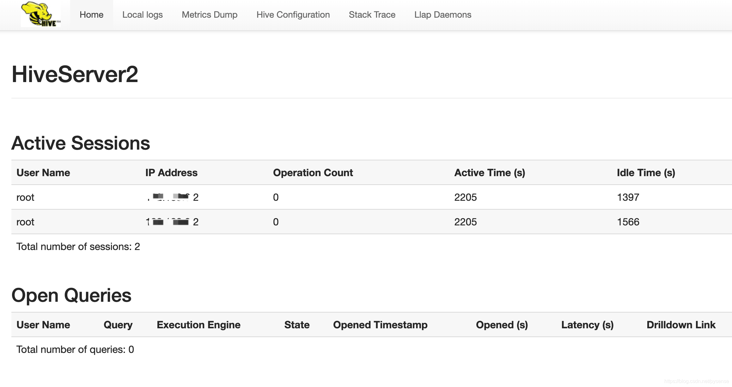Click blurred IP address in second session row
The image size is (732, 387).
[172, 222]
